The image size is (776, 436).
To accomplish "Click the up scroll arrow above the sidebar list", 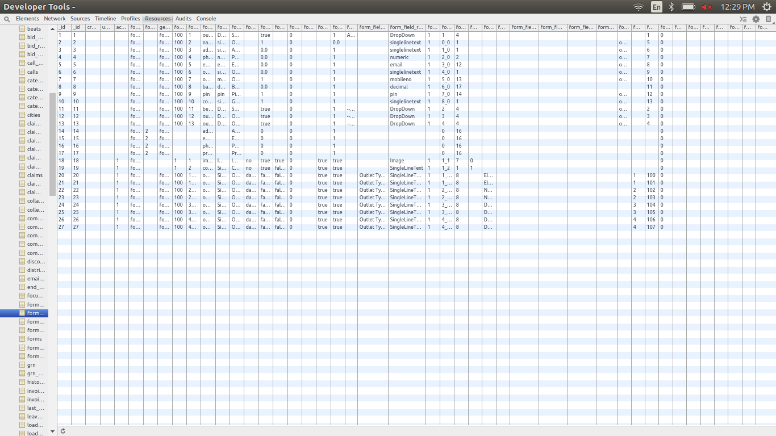I will 52,28.
